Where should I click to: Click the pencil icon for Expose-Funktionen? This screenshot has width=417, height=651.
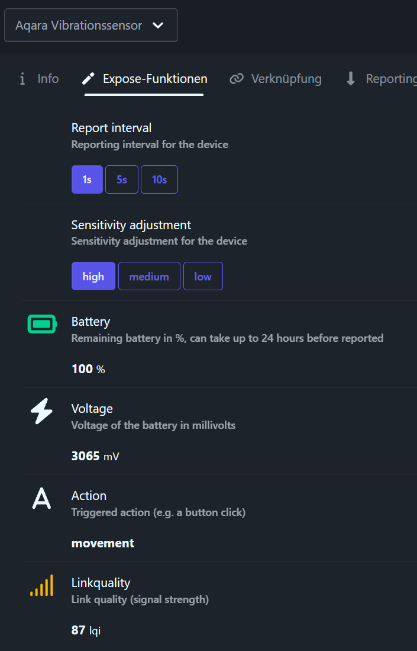(x=88, y=79)
